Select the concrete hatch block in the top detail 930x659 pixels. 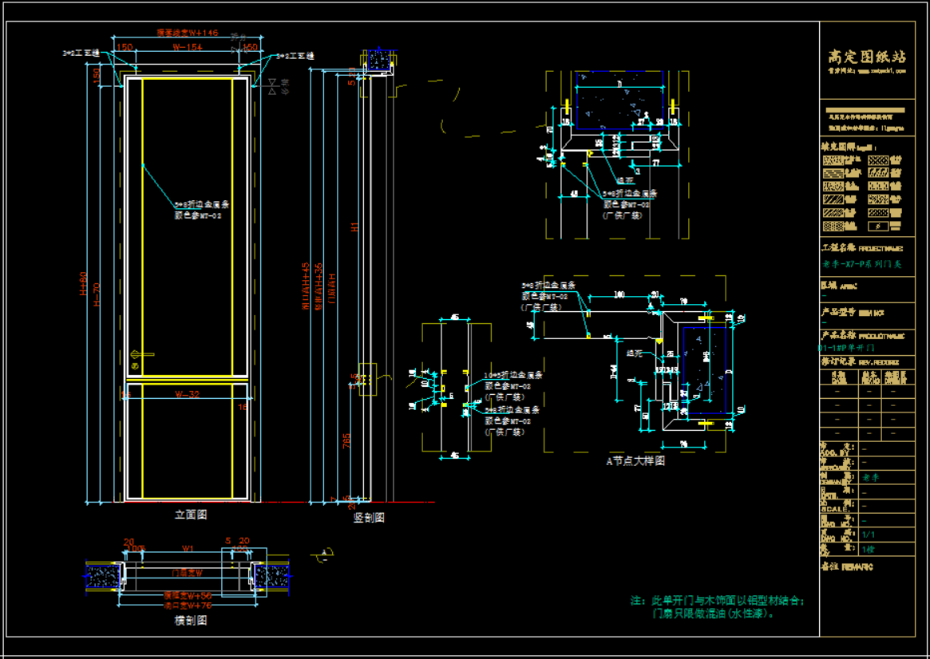coord(619,104)
